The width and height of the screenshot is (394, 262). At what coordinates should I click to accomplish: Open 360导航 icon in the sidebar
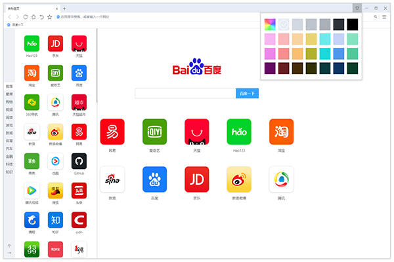click(32, 102)
